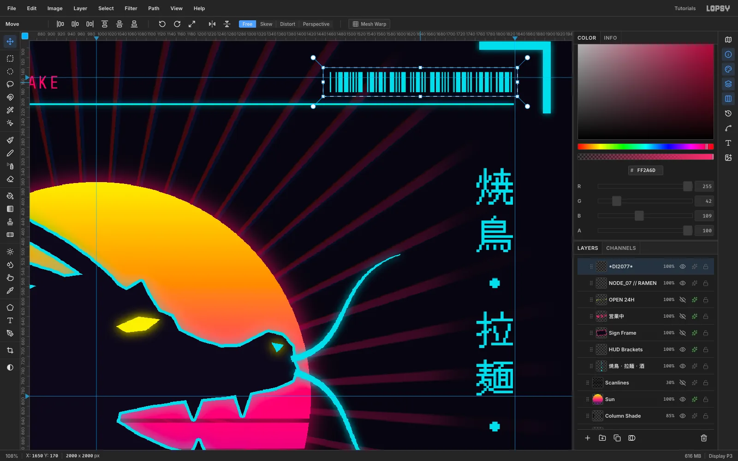Show the Scanlines layer

click(683, 383)
